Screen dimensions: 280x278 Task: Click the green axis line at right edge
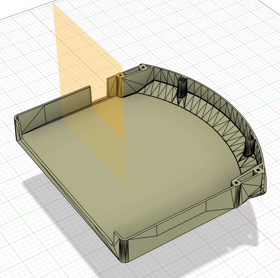point(261,107)
